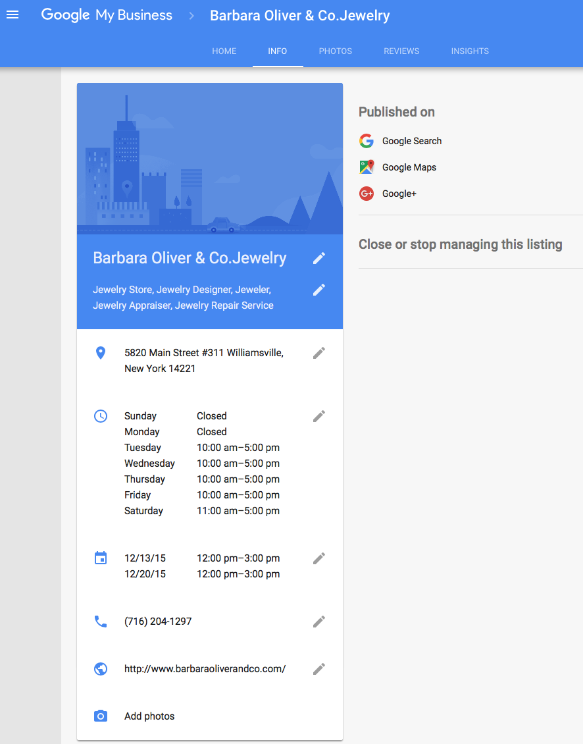Open the PHOTOS tab
The height and width of the screenshot is (744, 583).
pos(336,51)
